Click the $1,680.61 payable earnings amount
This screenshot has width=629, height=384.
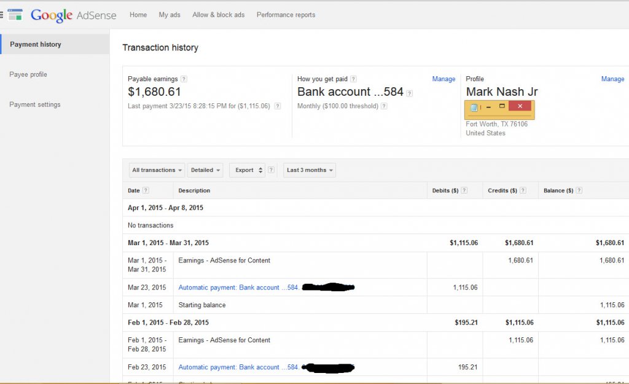tap(154, 92)
